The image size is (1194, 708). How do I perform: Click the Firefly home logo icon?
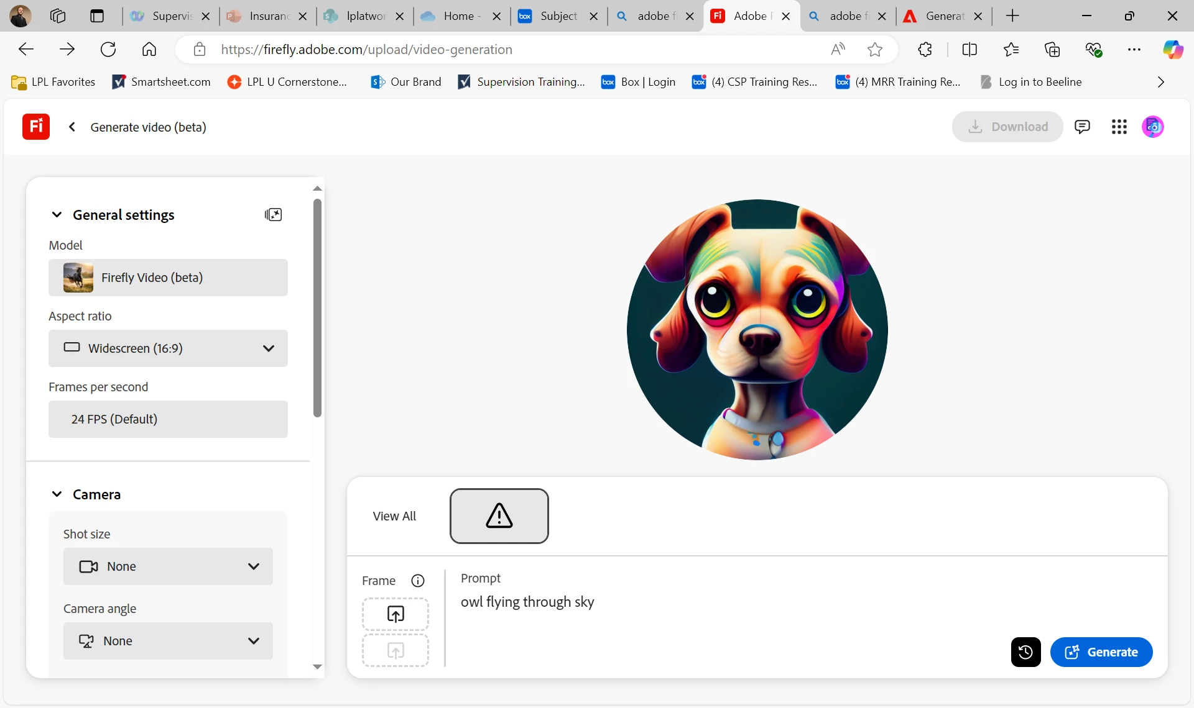point(36,127)
